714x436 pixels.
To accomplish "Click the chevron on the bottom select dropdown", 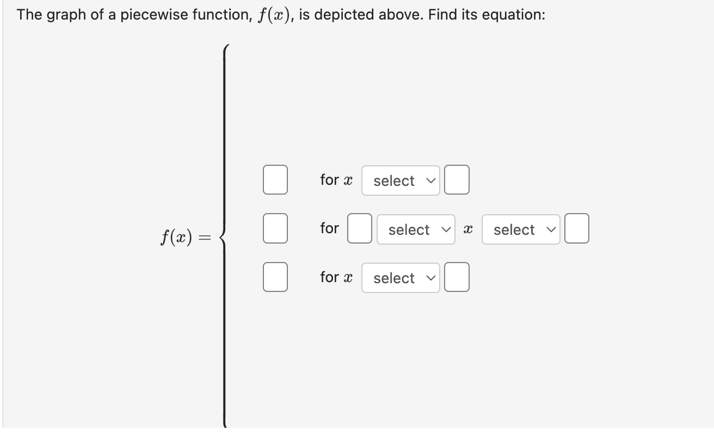I will coord(430,277).
